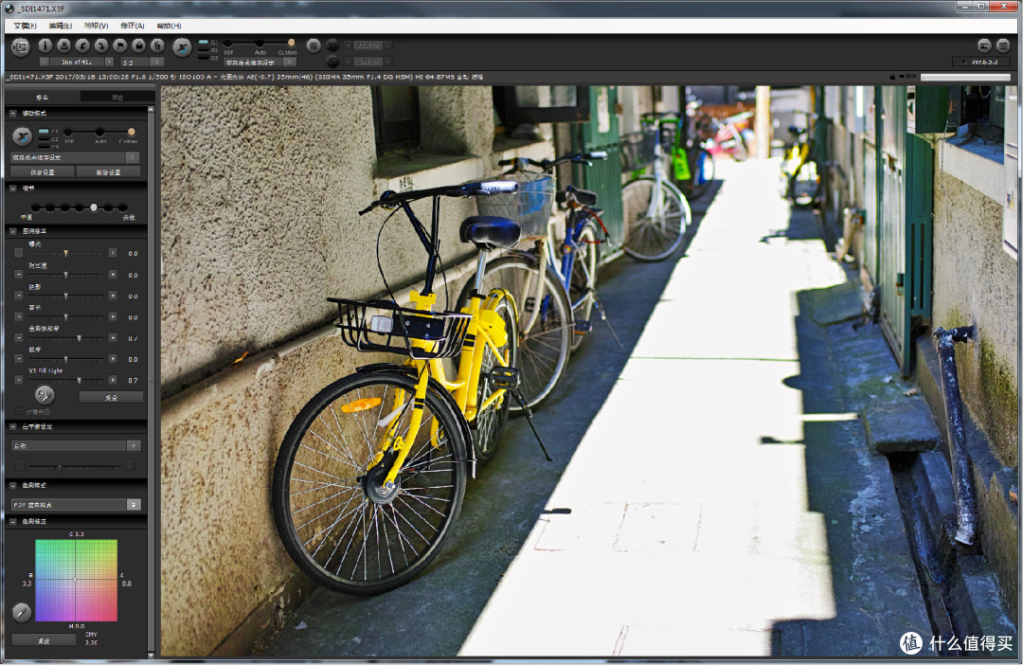This screenshot has width=1023, height=665.
Task: Switch to the right monochrome tab of side panel
Action: tap(117, 97)
